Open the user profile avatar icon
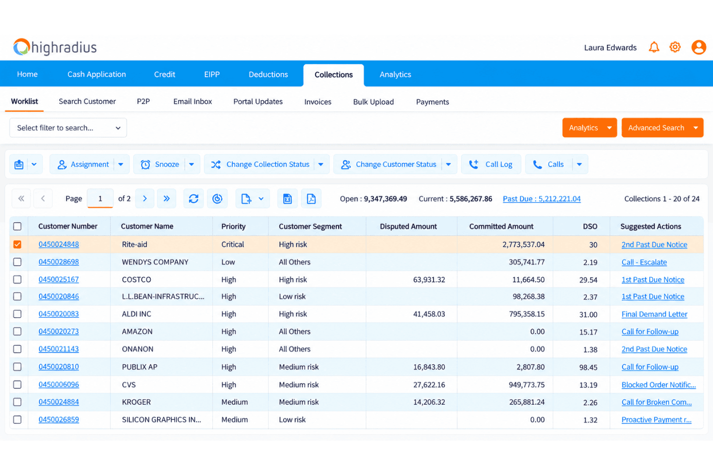713x475 pixels. pos(699,47)
